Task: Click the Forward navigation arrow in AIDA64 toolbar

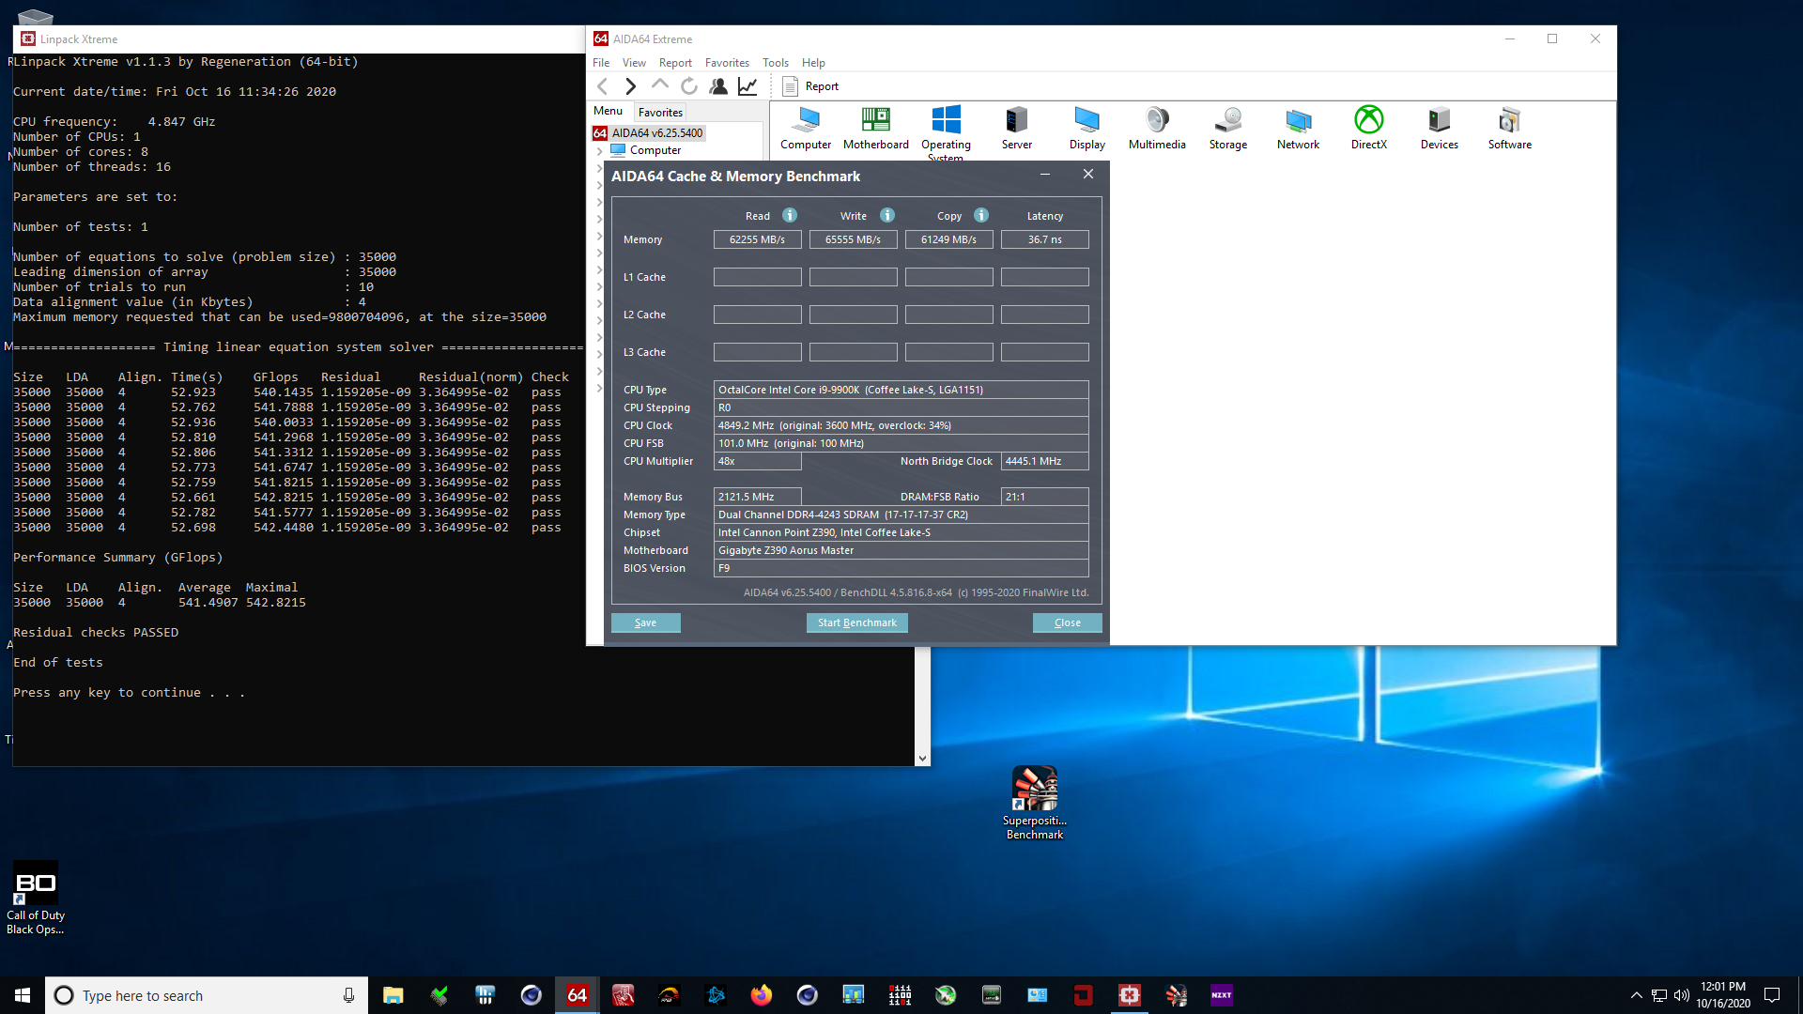Action: point(631,86)
